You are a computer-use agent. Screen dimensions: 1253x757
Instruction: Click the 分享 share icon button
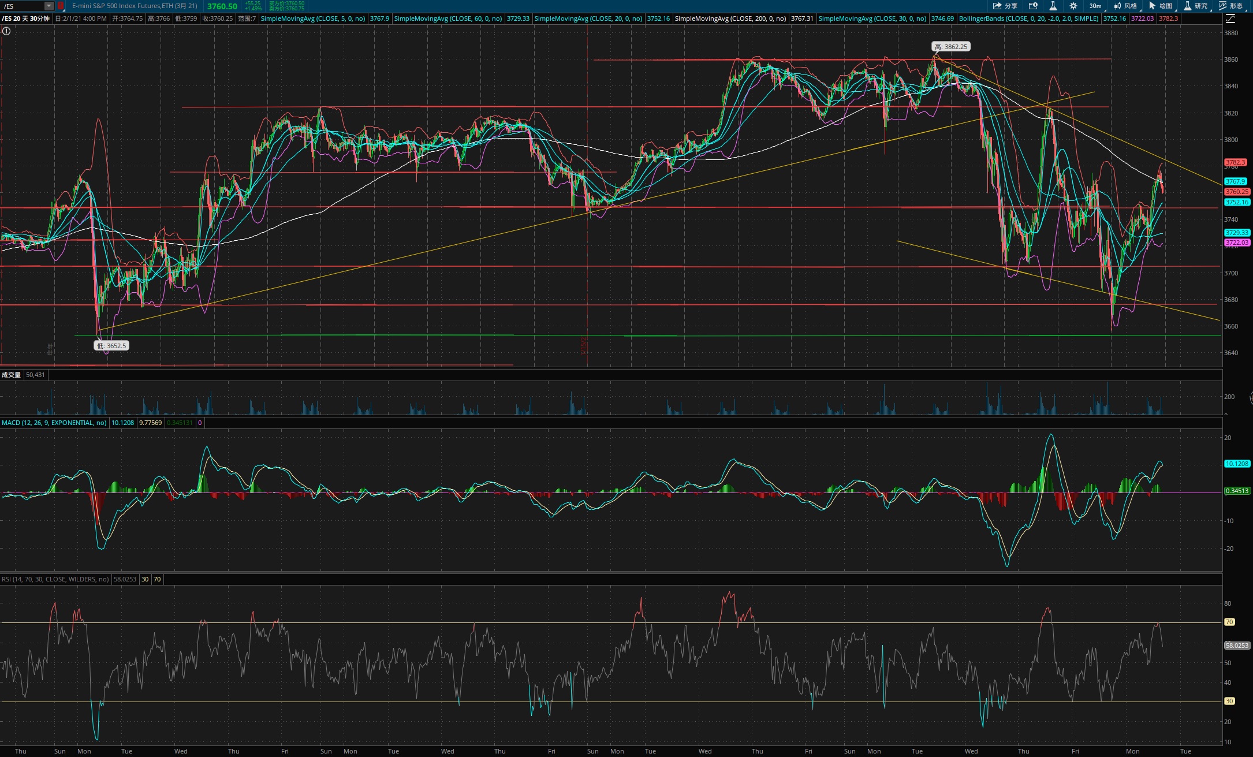point(1005,6)
